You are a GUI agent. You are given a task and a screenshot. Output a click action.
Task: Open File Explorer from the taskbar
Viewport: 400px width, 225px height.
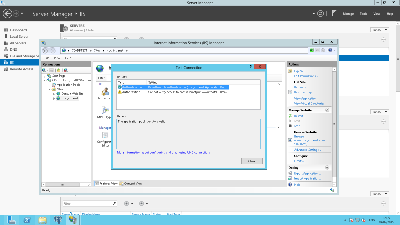pyautogui.click(x=42, y=220)
